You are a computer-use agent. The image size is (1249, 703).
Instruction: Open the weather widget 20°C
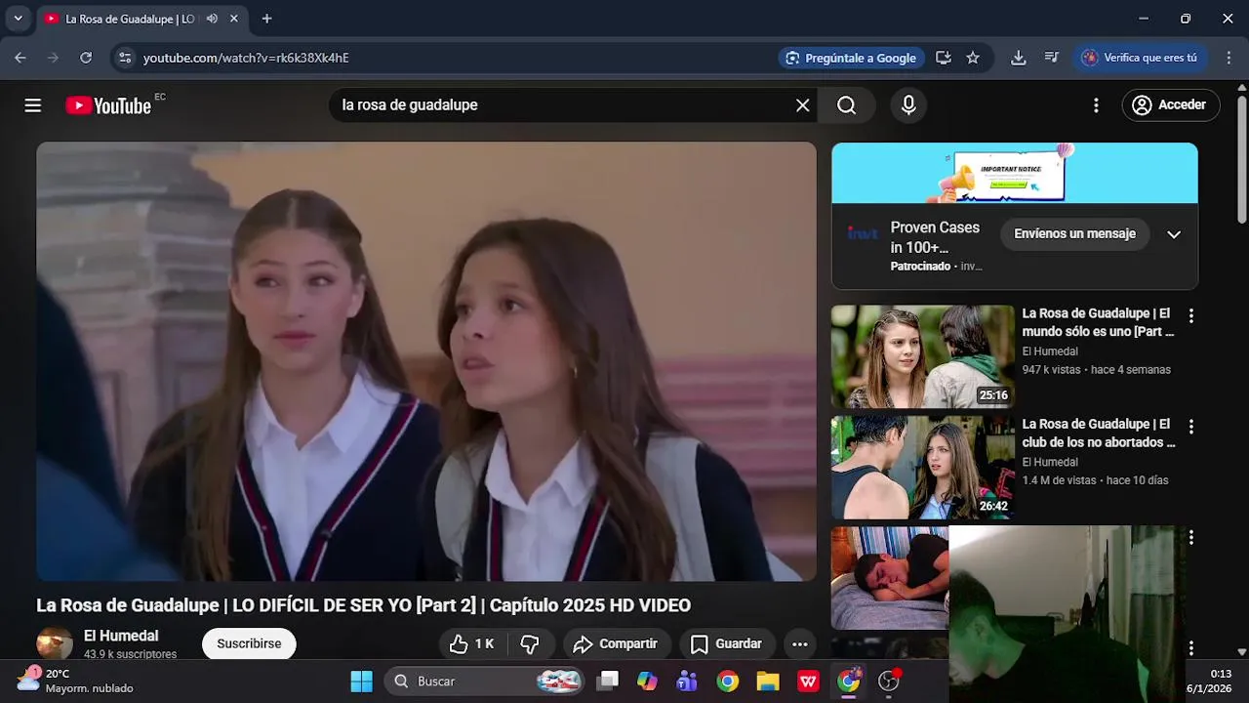[x=75, y=681]
